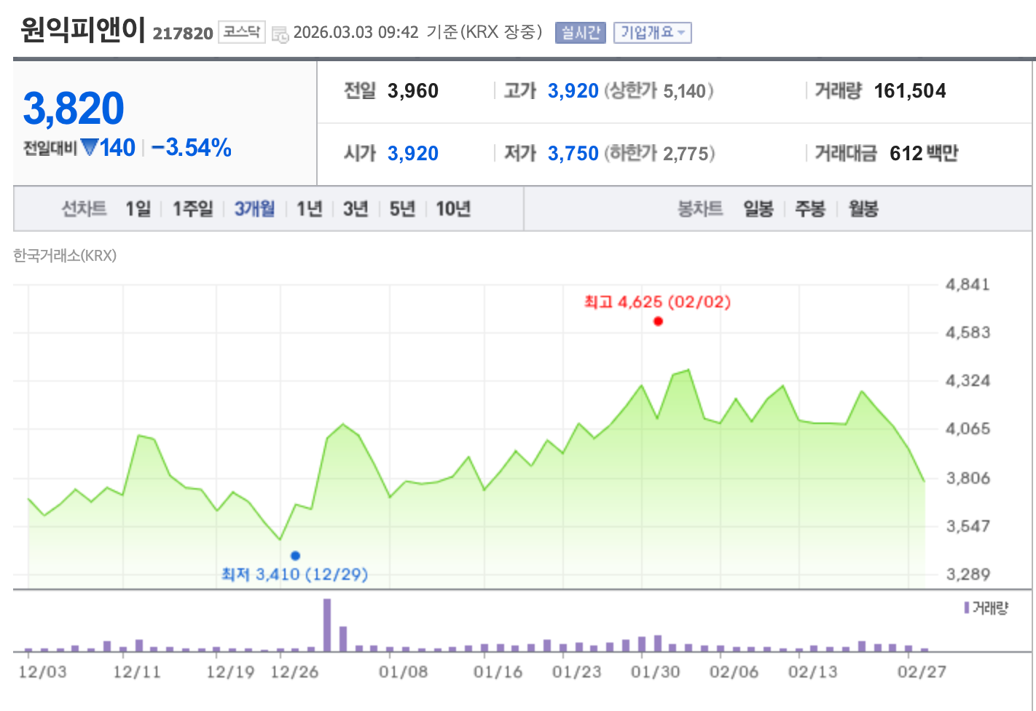
Task: Click the tallest volume bar
Action: (327, 625)
